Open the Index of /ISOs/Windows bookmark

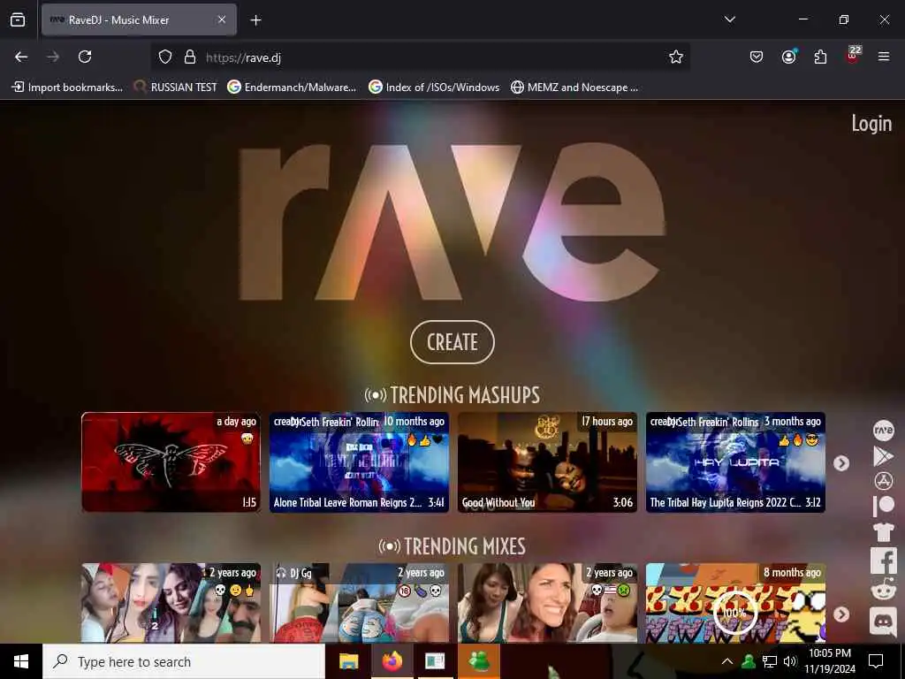pos(434,88)
